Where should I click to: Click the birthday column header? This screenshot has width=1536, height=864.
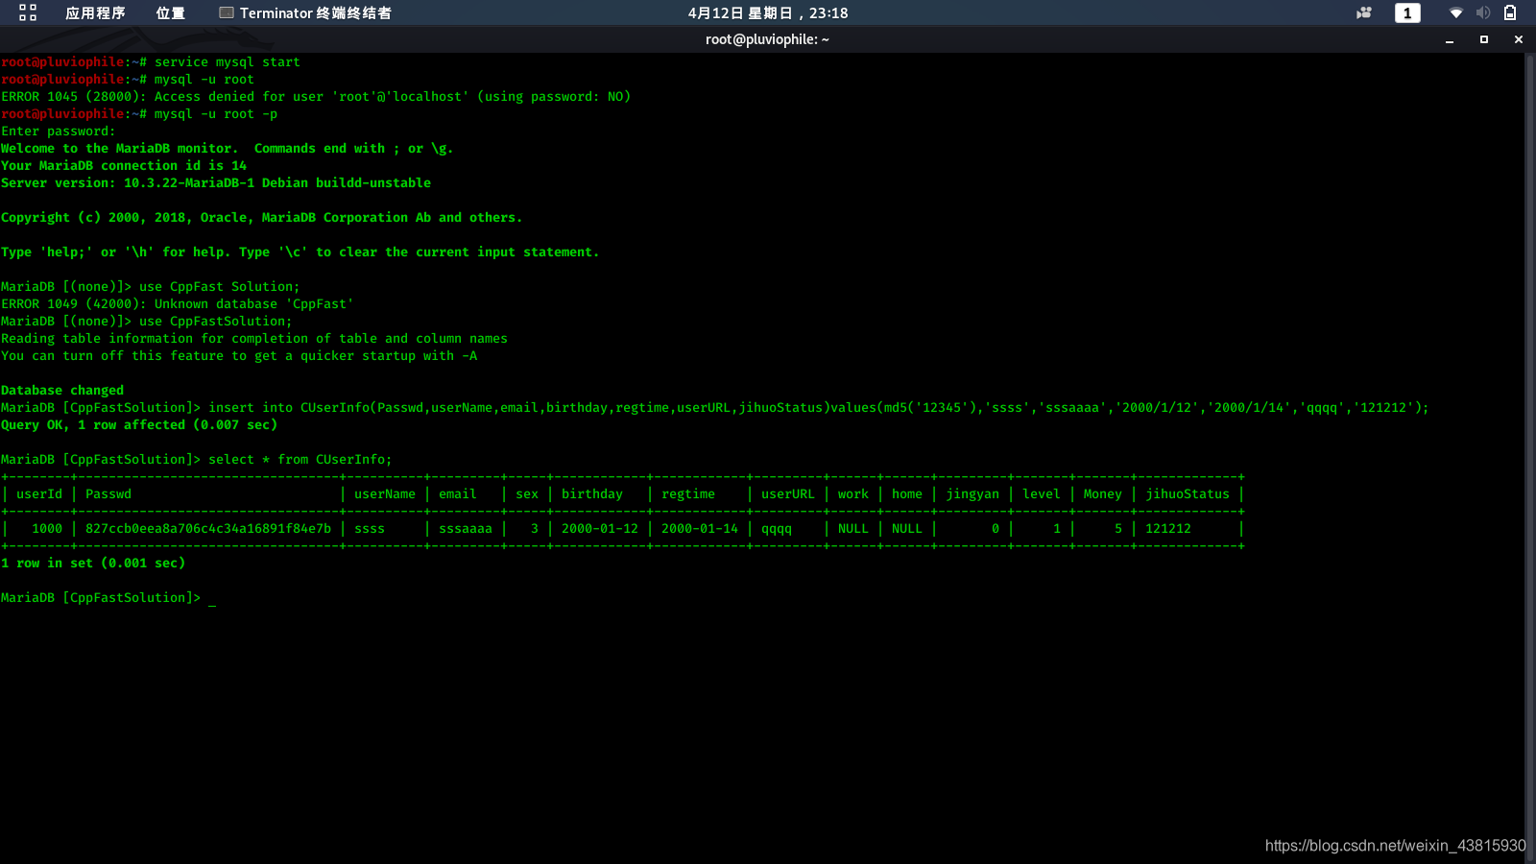[592, 494]
